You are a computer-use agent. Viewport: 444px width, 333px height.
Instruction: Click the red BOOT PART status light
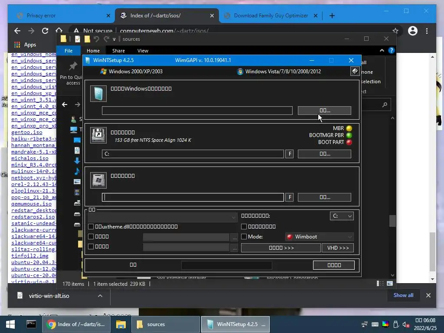coord(349,142)
